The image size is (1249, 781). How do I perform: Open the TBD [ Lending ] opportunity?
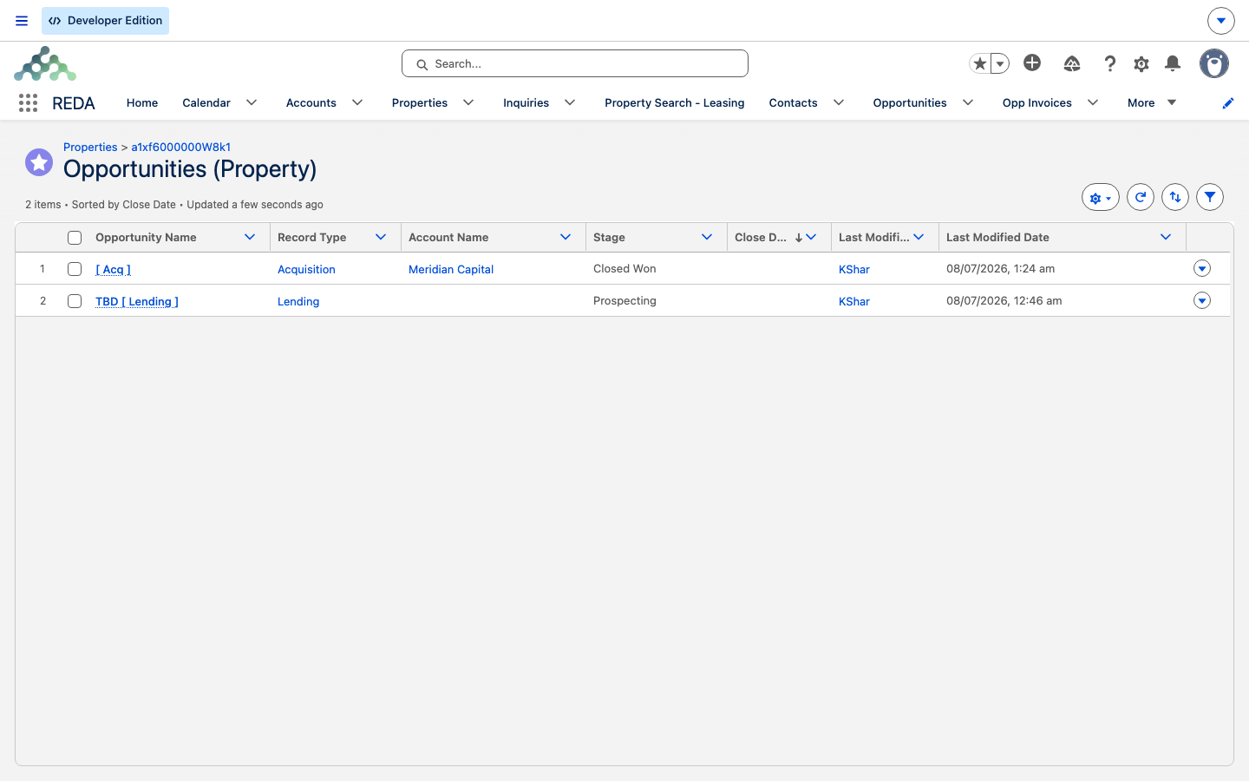tap(137, 301)
